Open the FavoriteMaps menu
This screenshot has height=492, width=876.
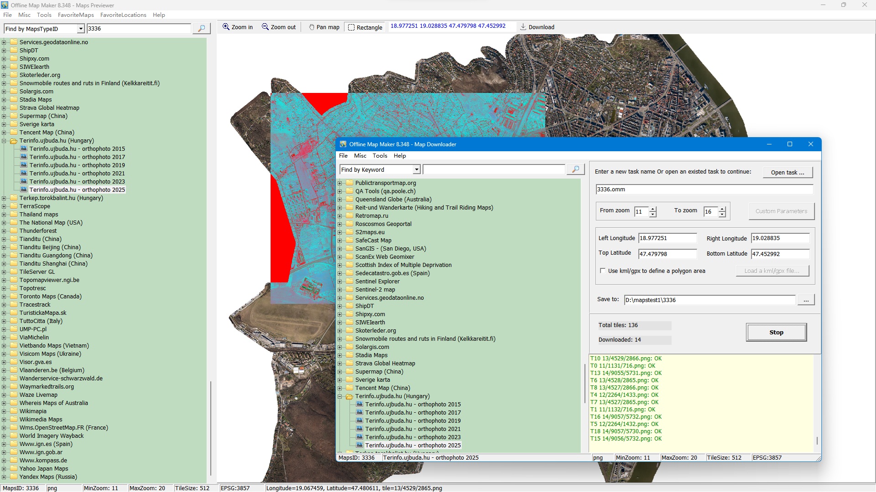76,15
